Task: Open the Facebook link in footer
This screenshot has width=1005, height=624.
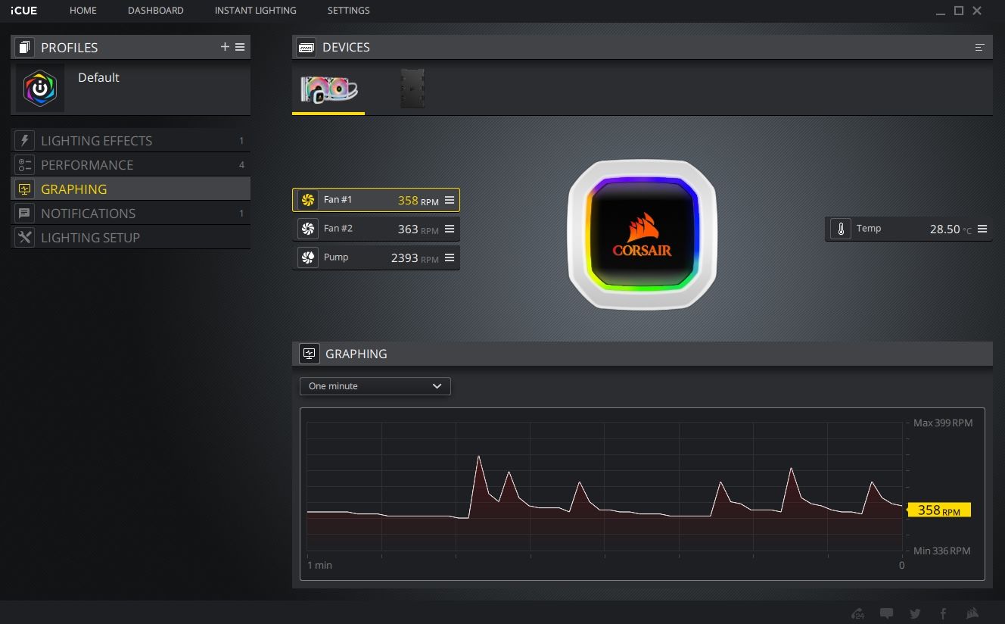Action: [944, 613]
